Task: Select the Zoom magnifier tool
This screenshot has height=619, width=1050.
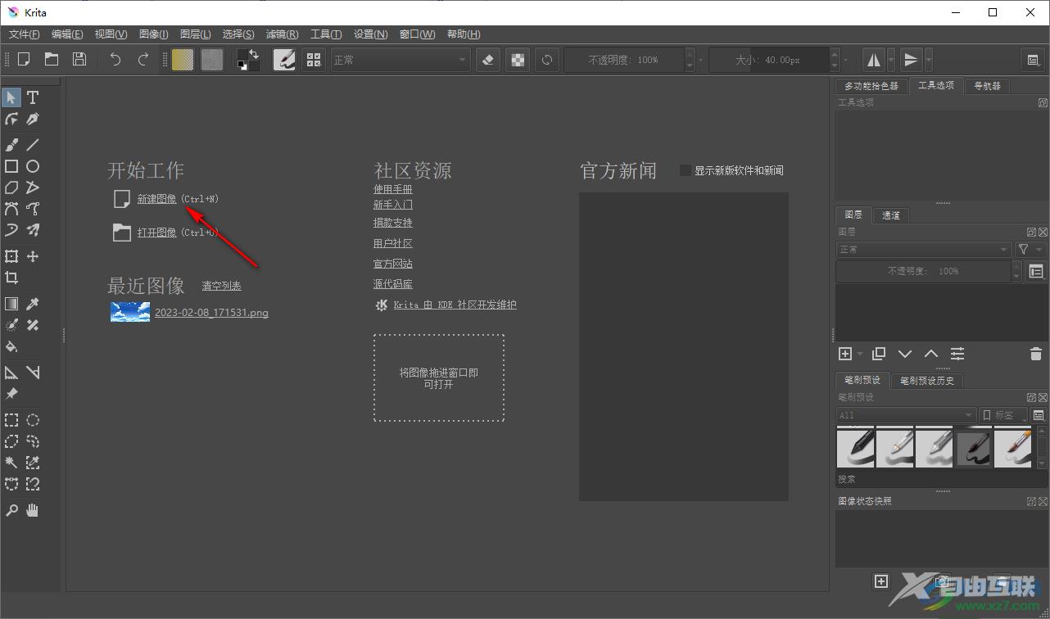Action: [x=11, y=510]
